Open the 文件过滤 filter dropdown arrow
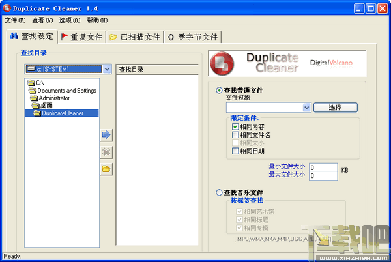The image size is (391, 262). 307,108
